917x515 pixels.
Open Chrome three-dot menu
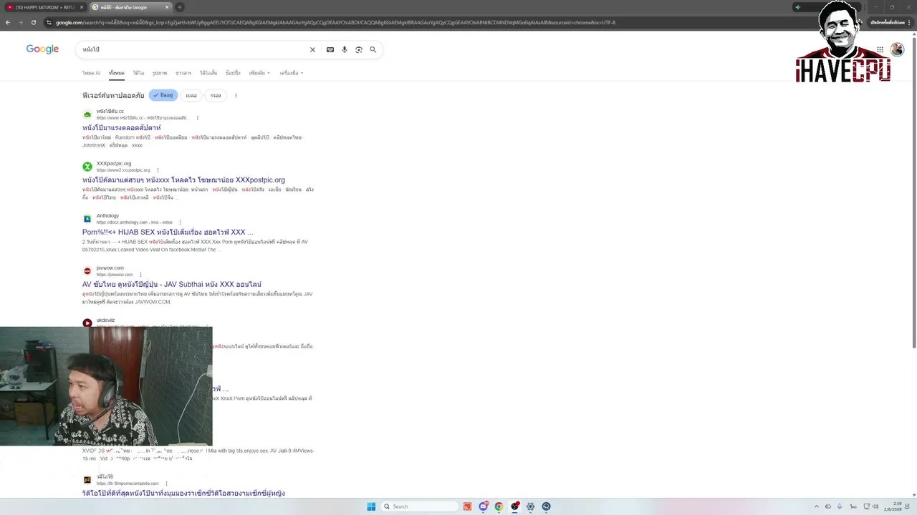(911, 22)
